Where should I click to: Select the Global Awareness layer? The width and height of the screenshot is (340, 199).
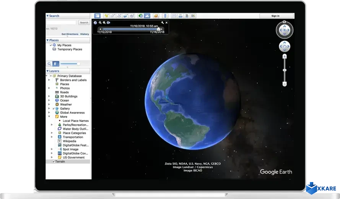[72, 113]
